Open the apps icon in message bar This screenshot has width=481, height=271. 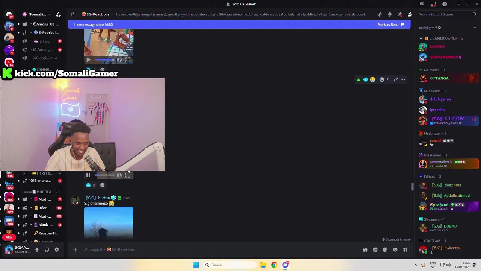[x=405, y=250]
